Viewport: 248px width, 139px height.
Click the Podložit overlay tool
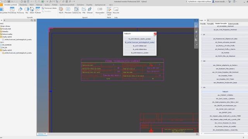click(x=38, y=10)
